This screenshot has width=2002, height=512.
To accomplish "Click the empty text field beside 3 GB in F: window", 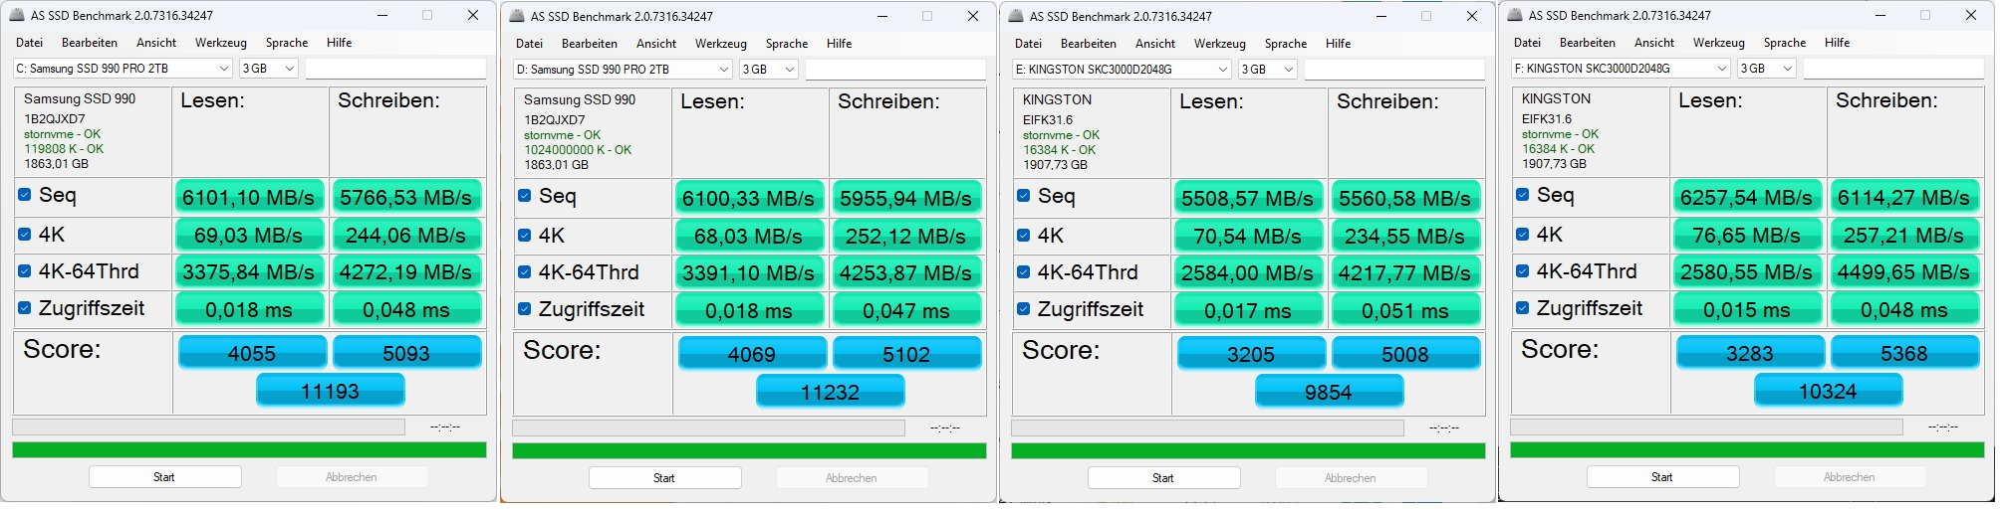I will tap(1893, 69).
